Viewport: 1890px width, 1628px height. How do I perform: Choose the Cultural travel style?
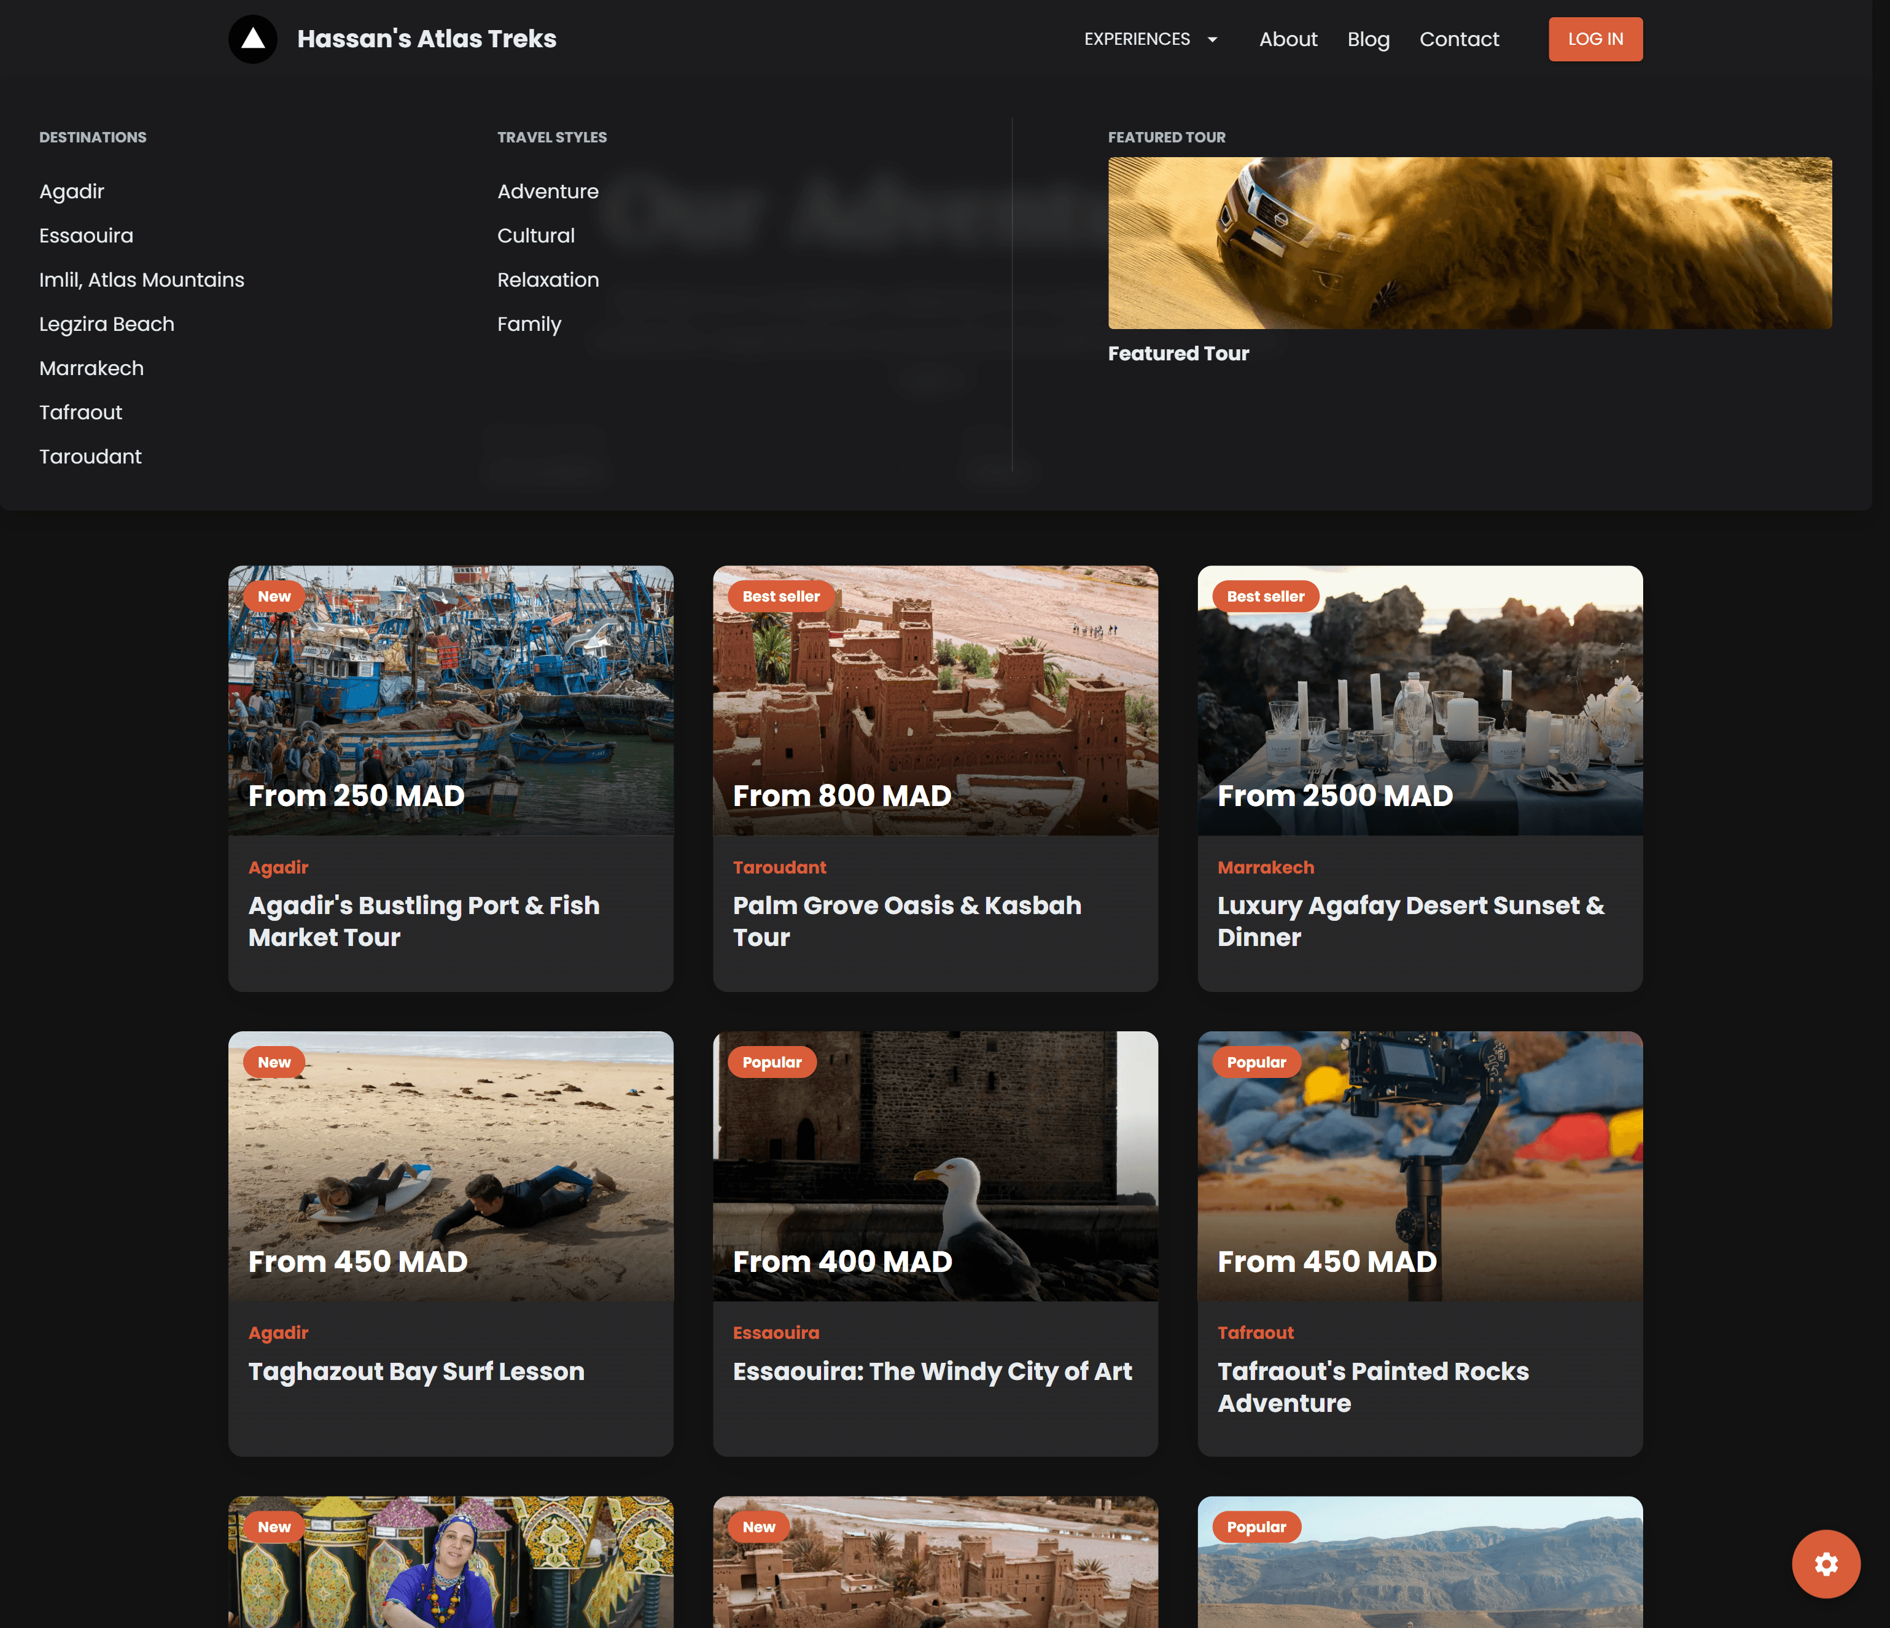536,235
